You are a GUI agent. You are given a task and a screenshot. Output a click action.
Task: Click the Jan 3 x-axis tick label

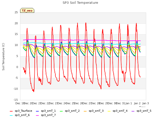pyautogui.click(x=145, y=103)
